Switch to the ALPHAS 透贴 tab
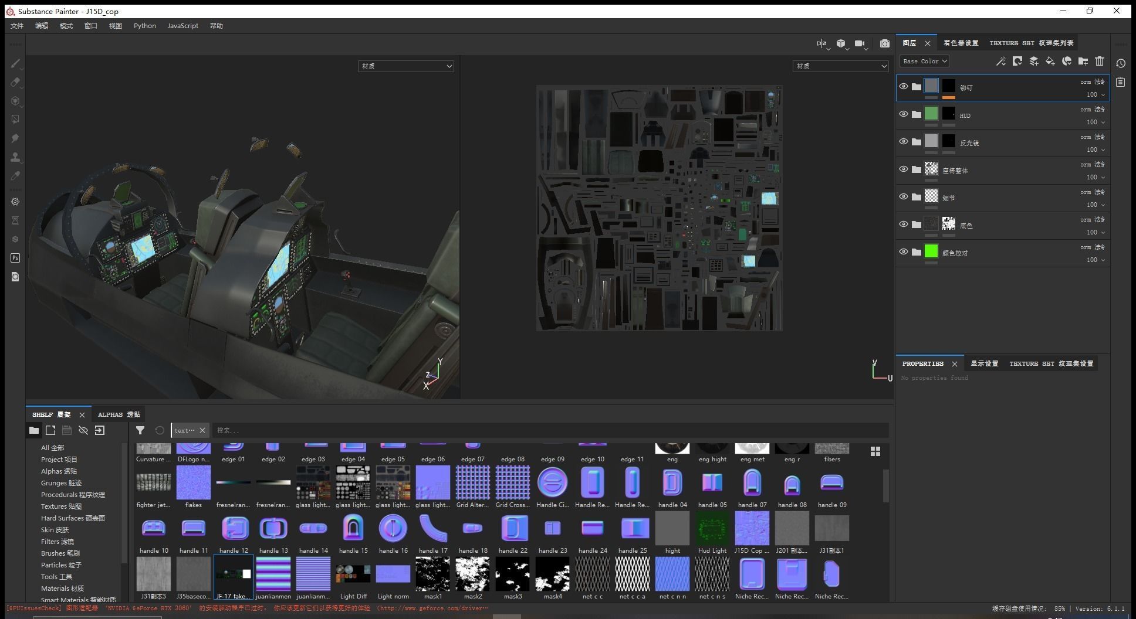The image size is (1136, 619). 119,414
